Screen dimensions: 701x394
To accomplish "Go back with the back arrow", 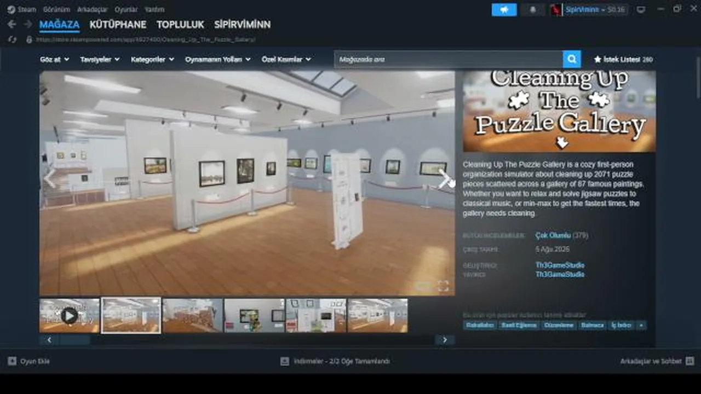I will pyautogui.click(x=12, y=25).
